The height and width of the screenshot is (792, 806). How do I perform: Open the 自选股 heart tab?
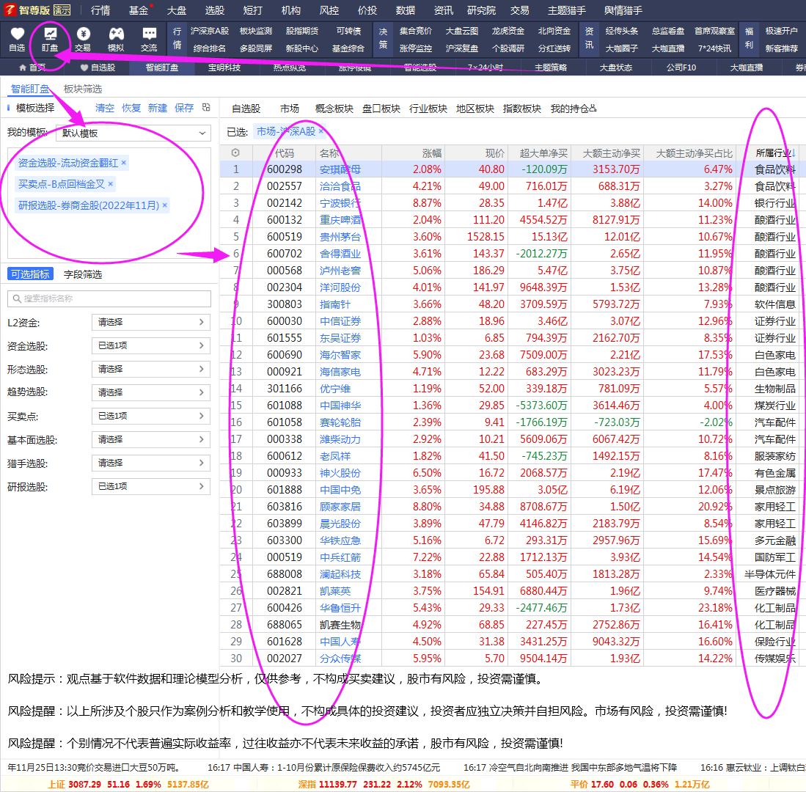click(x=98, y=67)
